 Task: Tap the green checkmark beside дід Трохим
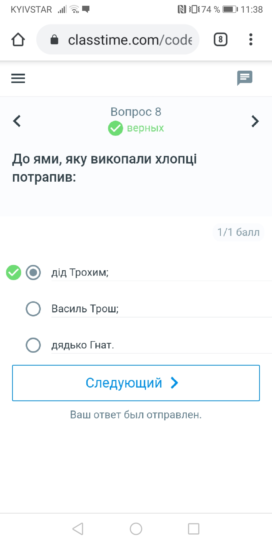pos(14,272)
